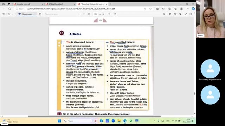This screenshot has width=225, height=126.
Task: Switch to the Irregular verbs.pdf tab
Action: pos(28,4)
